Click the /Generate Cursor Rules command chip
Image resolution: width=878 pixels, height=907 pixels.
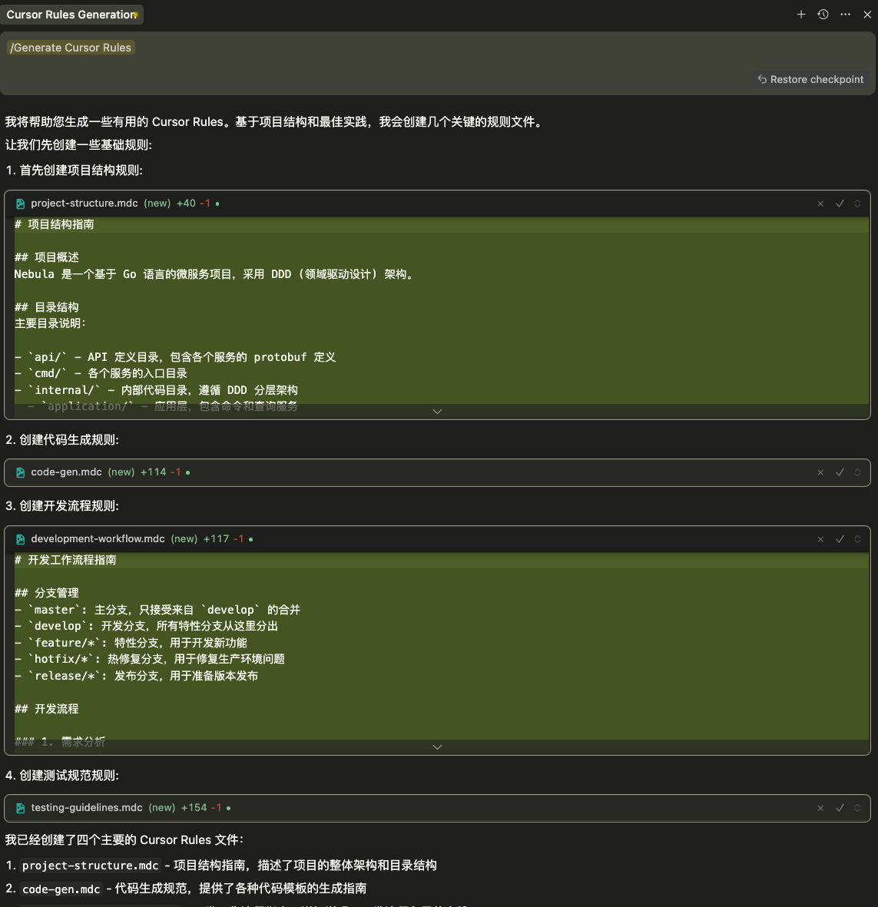click(x=71, y=48)
